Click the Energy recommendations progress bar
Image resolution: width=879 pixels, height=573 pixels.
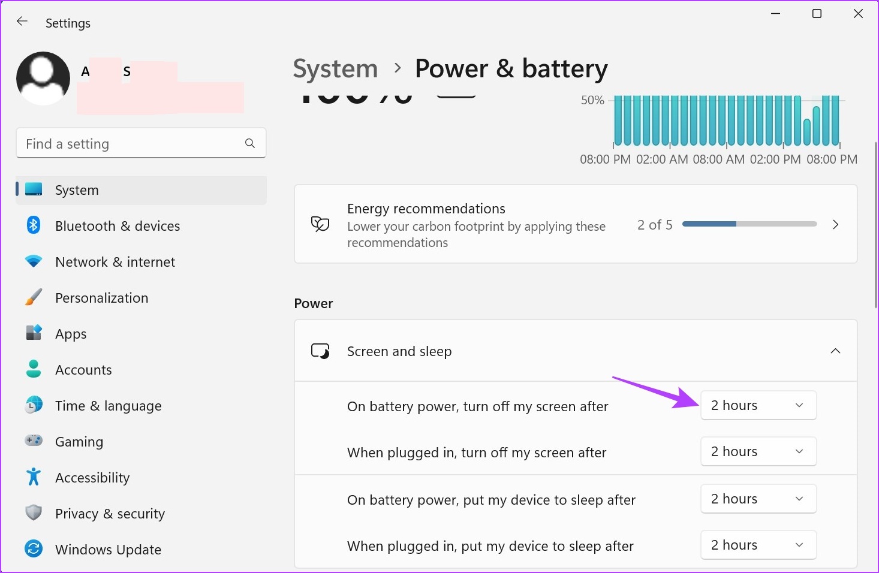click(749, 224)
